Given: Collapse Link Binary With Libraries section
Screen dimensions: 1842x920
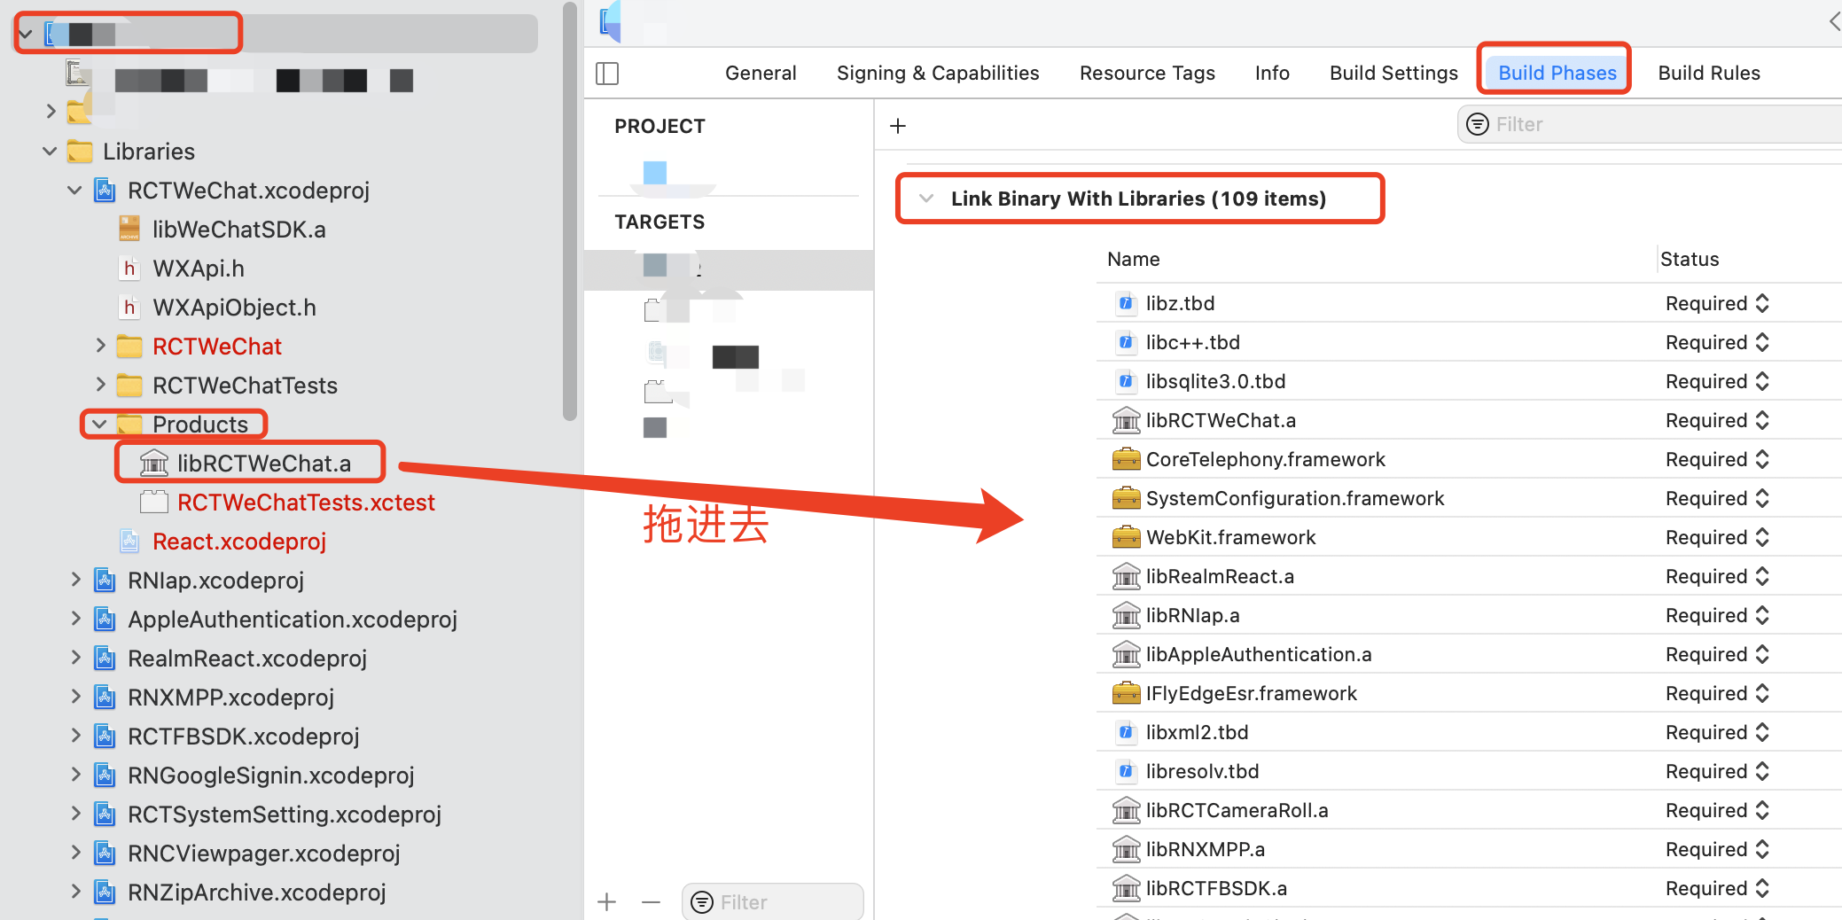Looking at the screenshot, I should pos(926,199).
